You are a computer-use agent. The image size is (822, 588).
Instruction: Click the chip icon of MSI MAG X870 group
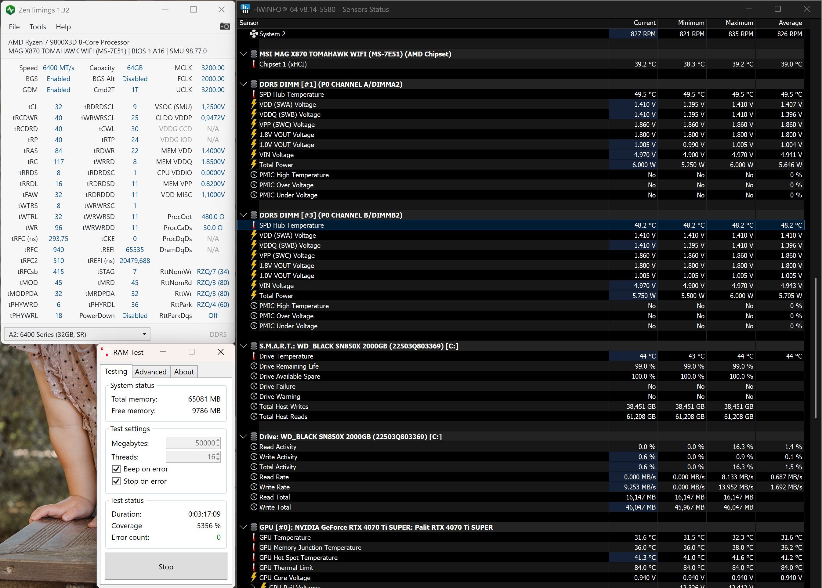click(x=254, y=54)
